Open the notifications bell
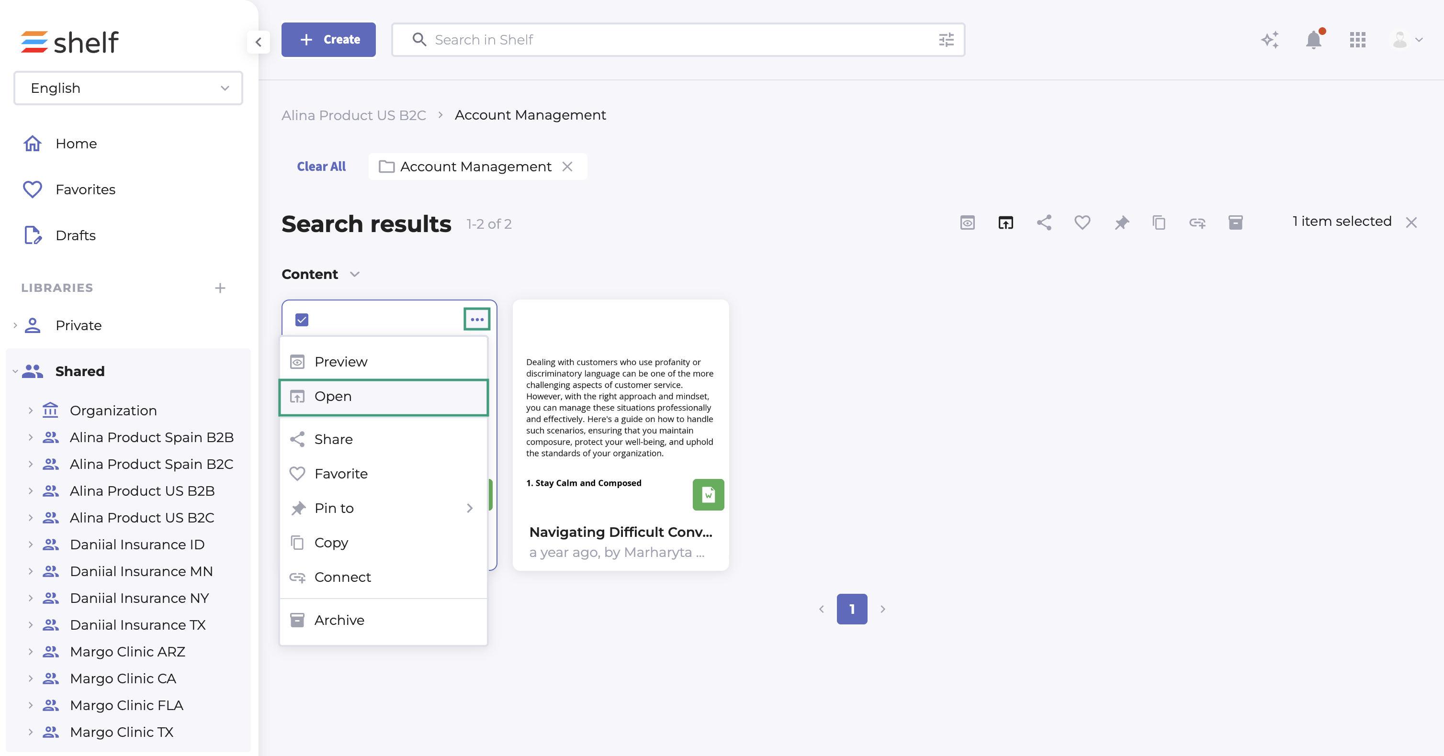Viewport: 1444px width, 756px height. 1313,40
